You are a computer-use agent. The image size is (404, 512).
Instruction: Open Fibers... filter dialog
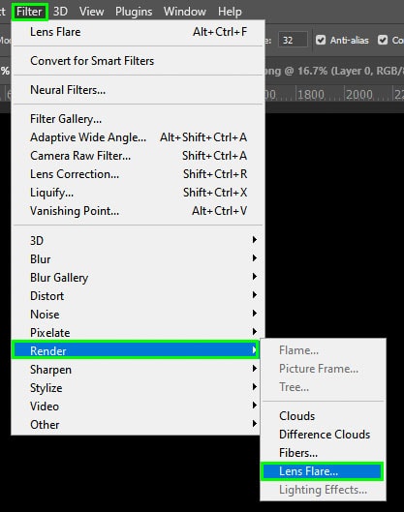298,453
